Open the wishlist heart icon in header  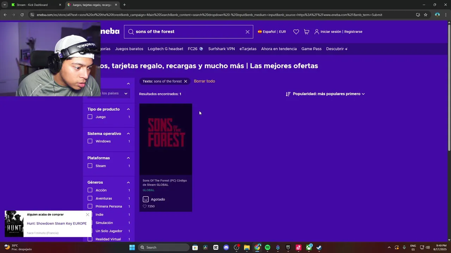296,32
